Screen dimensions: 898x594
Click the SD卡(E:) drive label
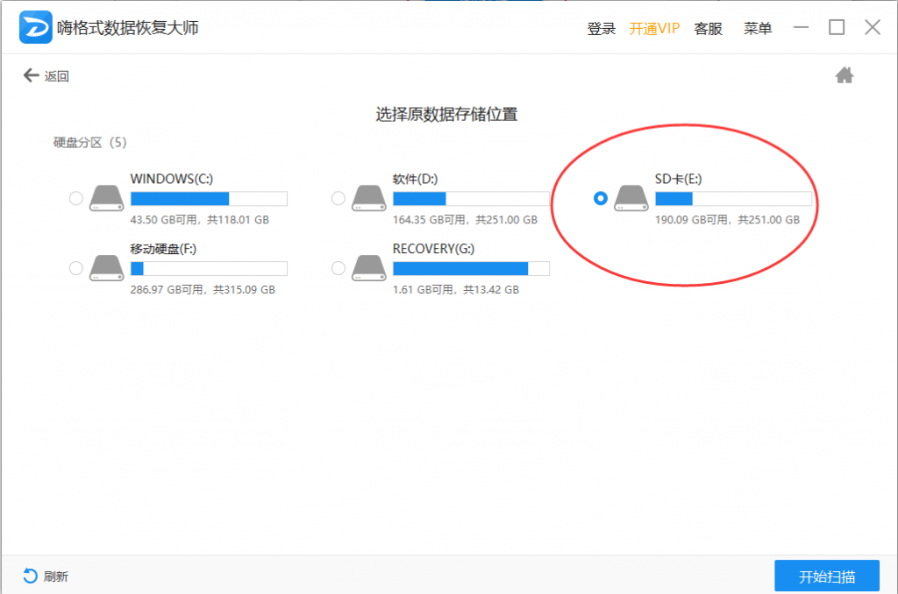pos(678,179)
